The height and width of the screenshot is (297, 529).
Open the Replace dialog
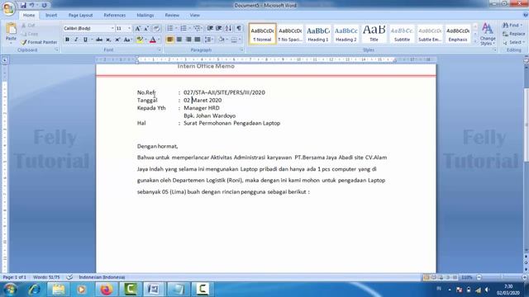(x=514, y=34)
